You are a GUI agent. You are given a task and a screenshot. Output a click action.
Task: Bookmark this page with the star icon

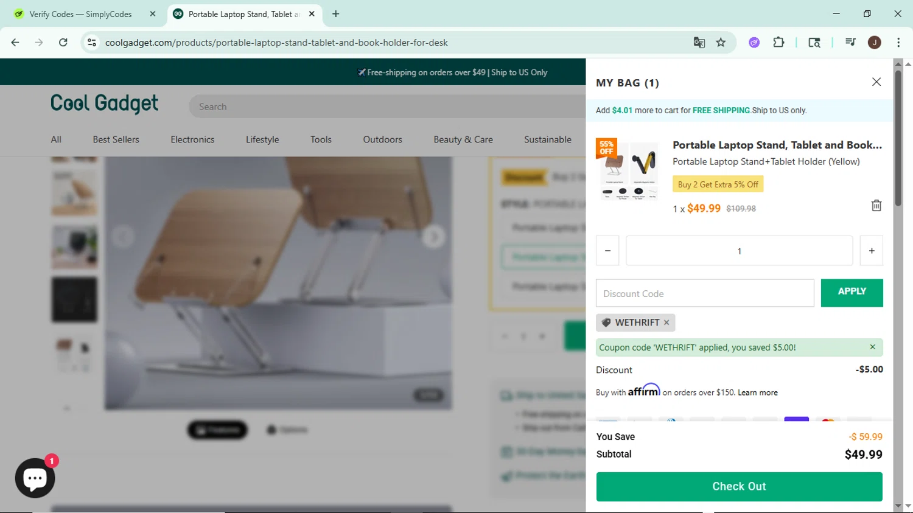click(x=721, y=43)
